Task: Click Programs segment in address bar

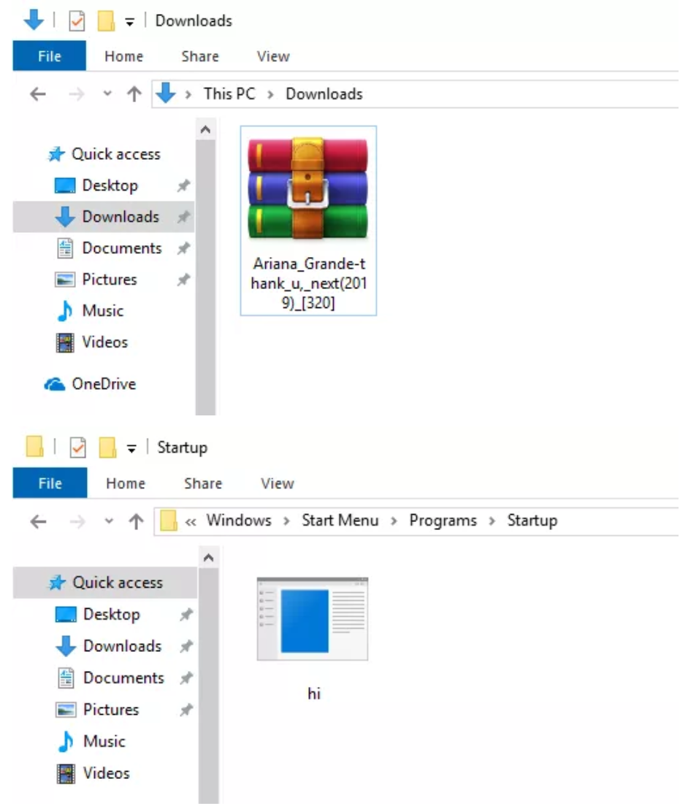Action: tap(443, 521)
